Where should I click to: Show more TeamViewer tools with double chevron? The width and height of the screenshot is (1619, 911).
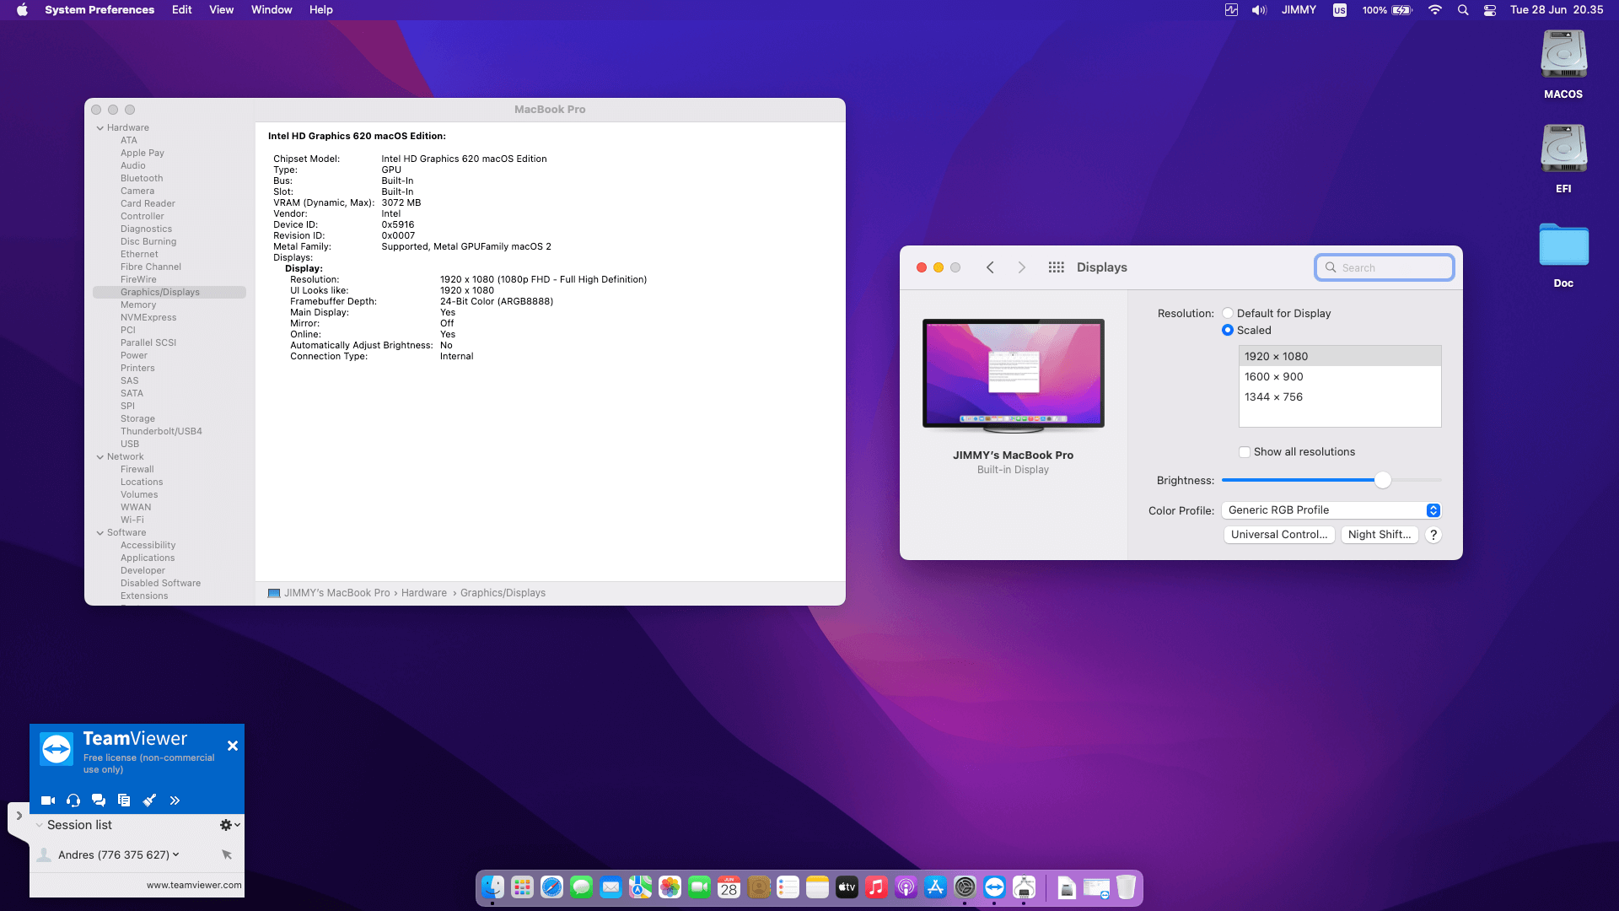175,800
